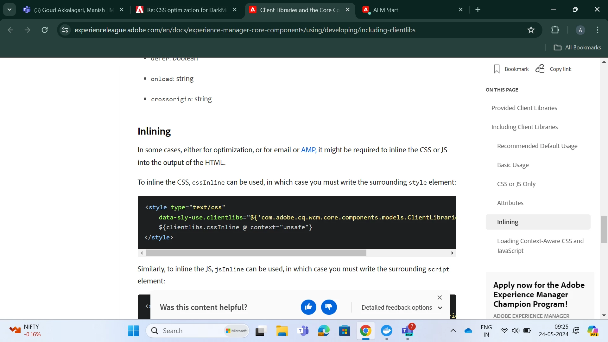Open the Extensions puzzle icon
Screen dimensions: 608x342
pos(555,30)
